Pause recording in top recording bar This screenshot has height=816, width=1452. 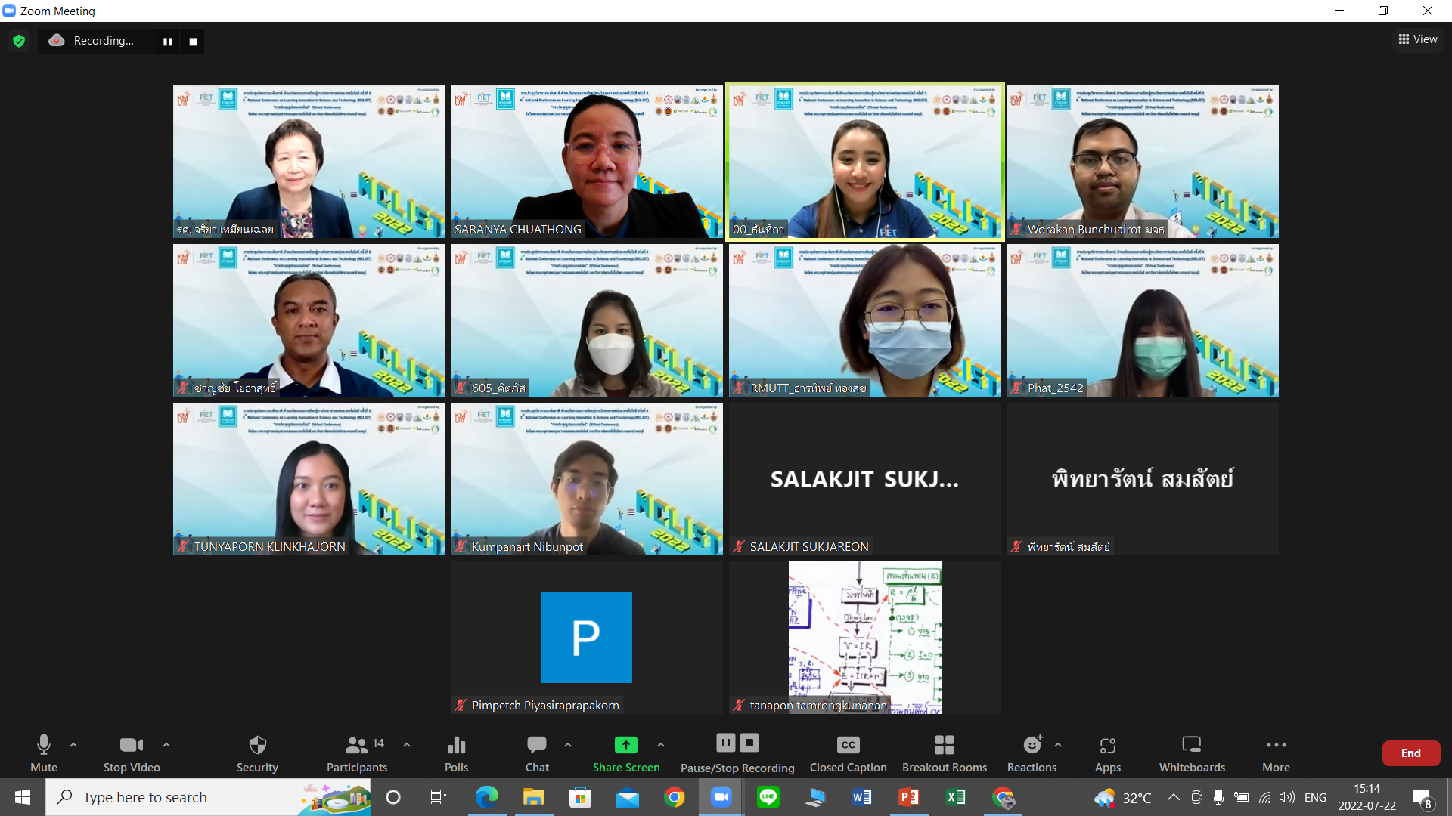[168, 42]
